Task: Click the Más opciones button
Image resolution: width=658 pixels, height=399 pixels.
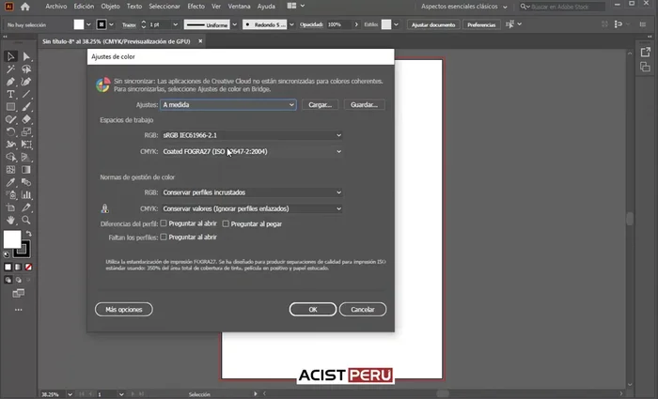Action: (x=124, y=309)
